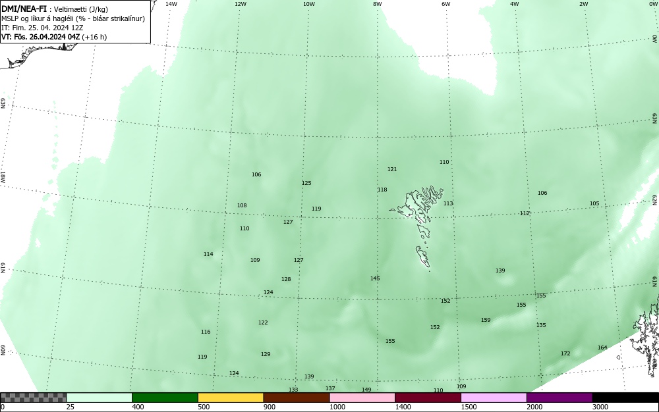Click the map value 159

pyautogui.click(x=486, y=320)
